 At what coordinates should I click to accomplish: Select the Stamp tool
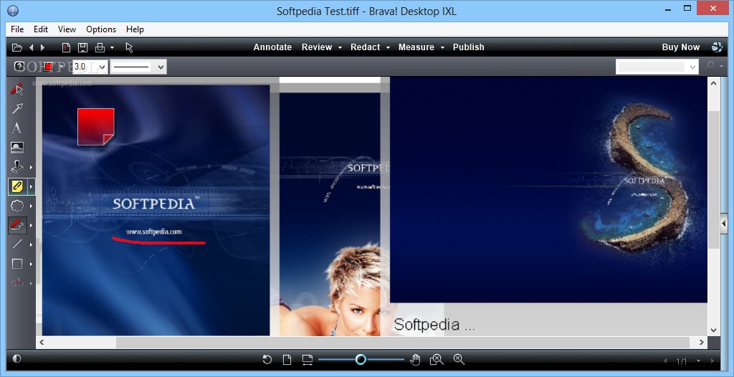[17, 167]
